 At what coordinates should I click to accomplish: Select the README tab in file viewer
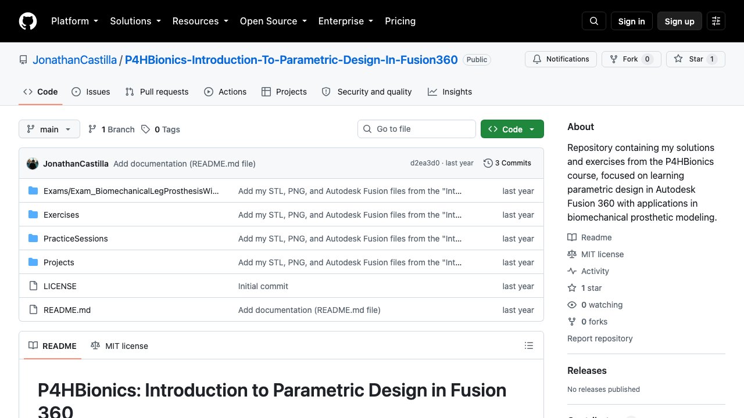point(52,345)
